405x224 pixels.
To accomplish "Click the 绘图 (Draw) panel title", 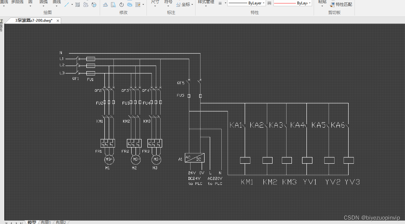I will click(x=47, y=12).
